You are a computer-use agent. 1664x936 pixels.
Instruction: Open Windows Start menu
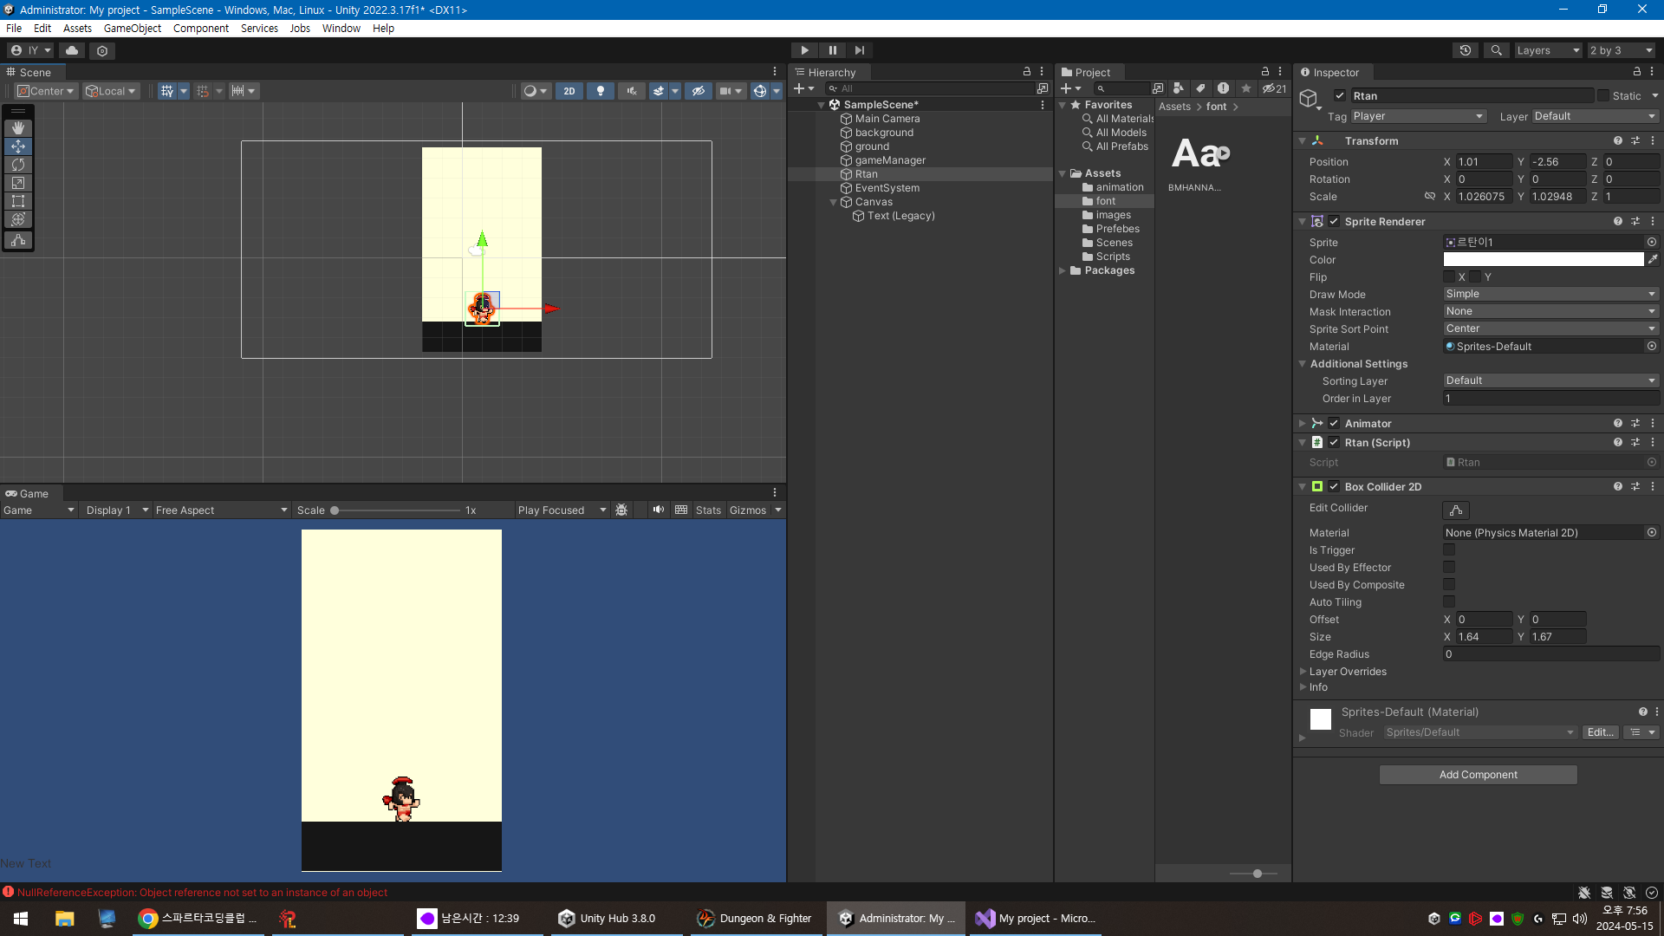point(21,919)
